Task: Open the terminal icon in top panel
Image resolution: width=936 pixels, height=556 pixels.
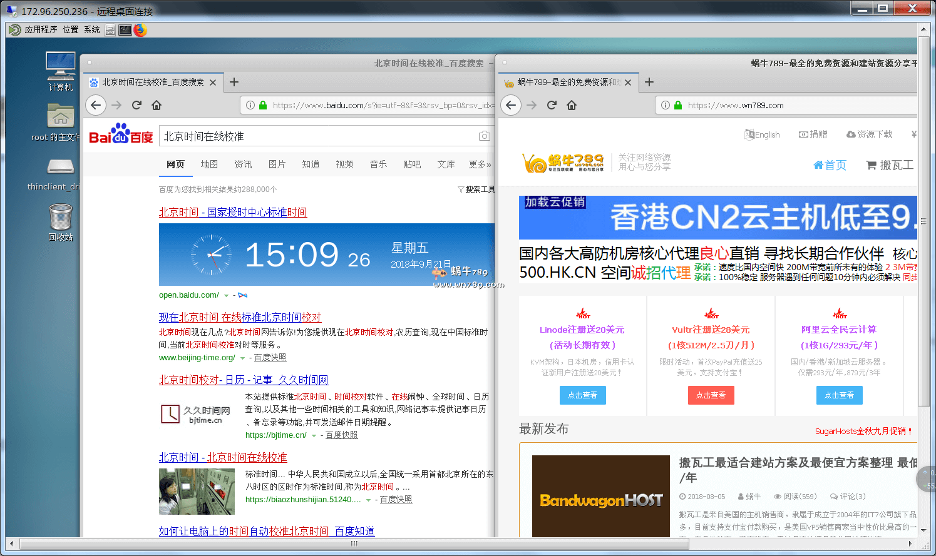Action: point(125,30)
